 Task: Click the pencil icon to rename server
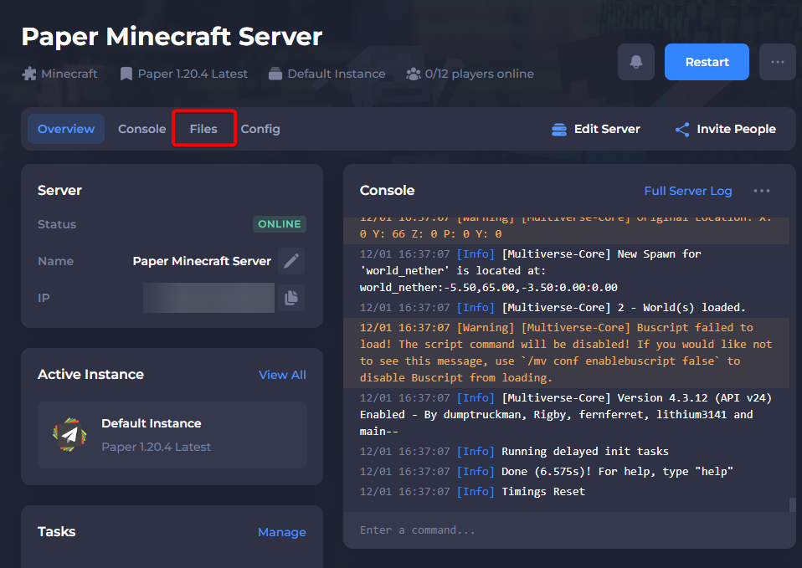(290, 261)
